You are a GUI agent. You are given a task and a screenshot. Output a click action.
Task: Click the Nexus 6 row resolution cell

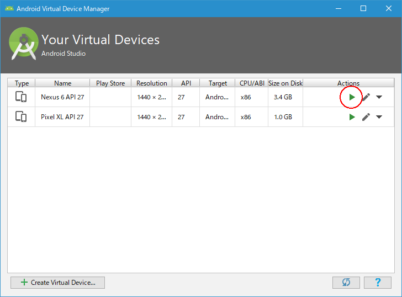(x=151, y=97)
